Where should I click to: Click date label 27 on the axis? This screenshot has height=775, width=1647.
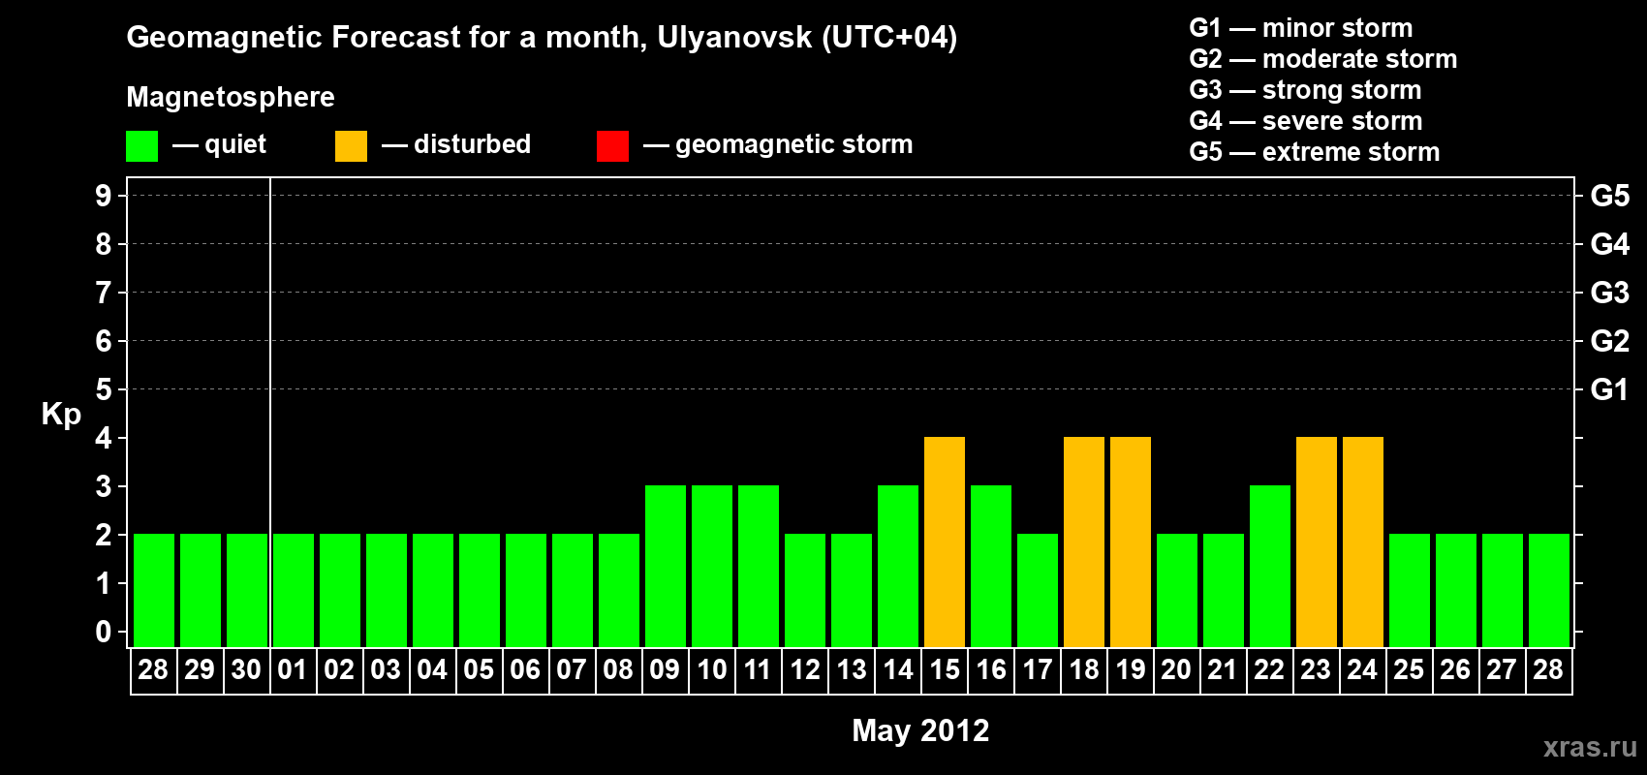coord(1502,670)
